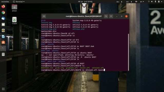Open the terminal hamburger menu
This screenshot has width=164, height=92.
[x=111, y=16]
